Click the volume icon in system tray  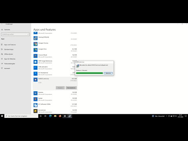(176, 116)
